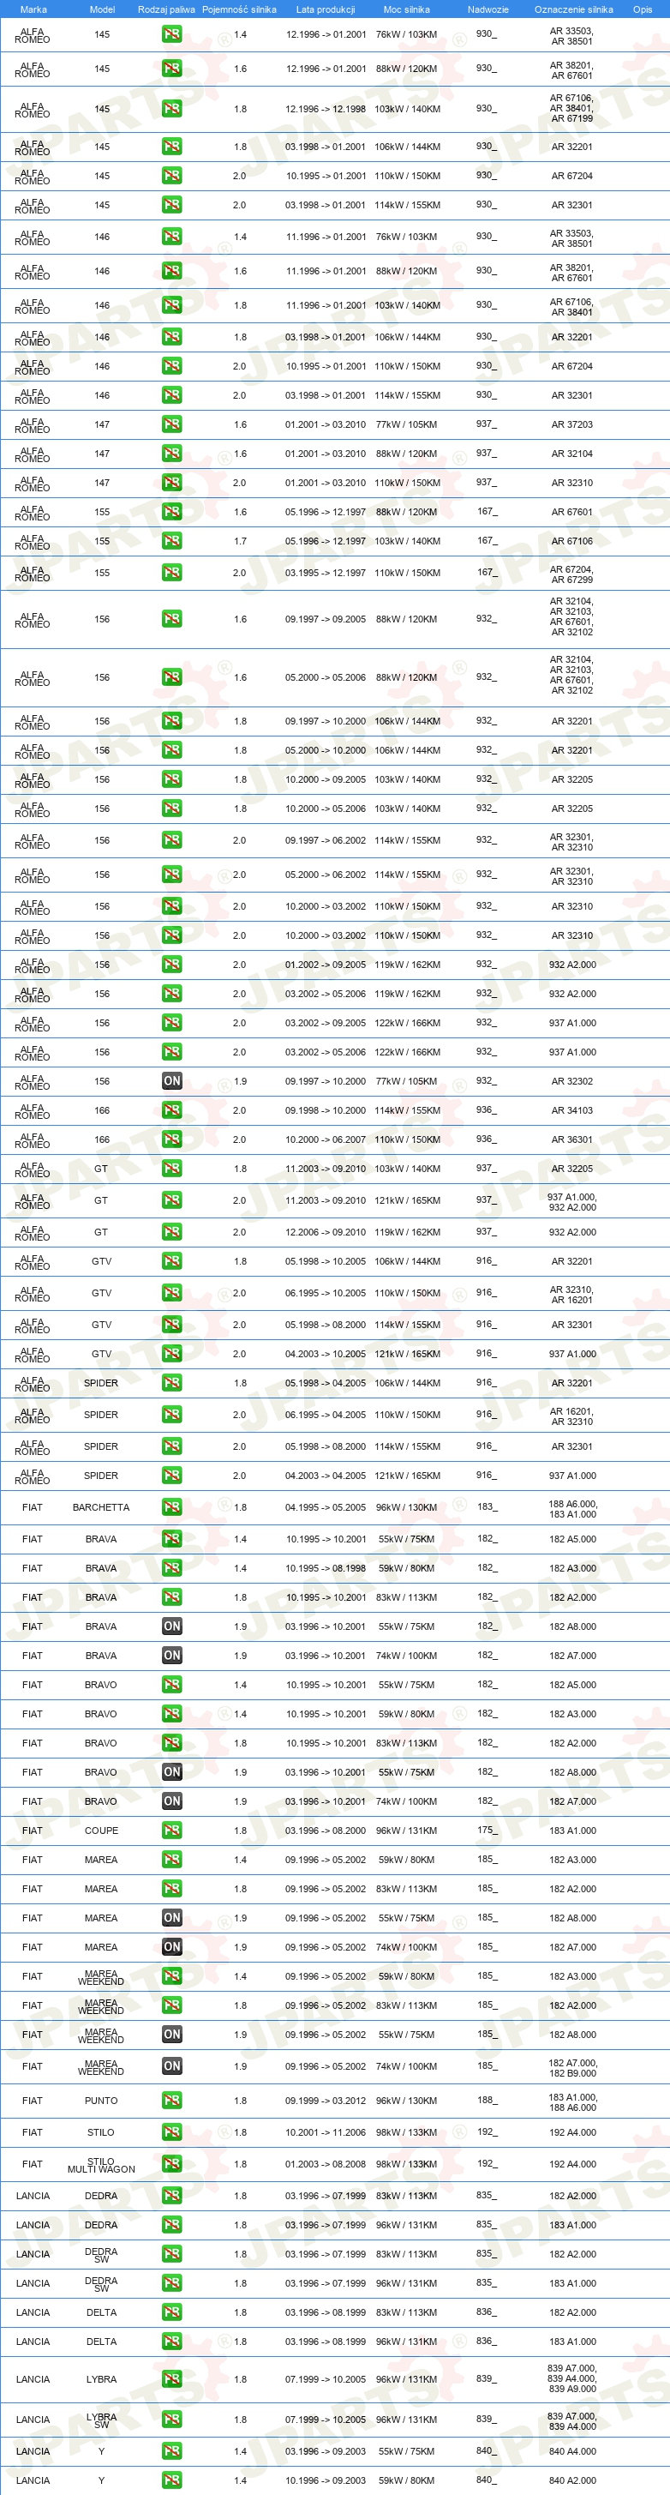This screenshot has width=670, height=2495.
Task: Select the engine code AR 36301
Action: (x=572, y=1139)
